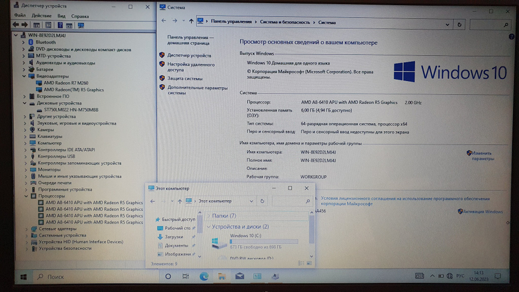519x292 pixels.
Task: Click РУС language indicator in tray
Action: click(460, 276)
